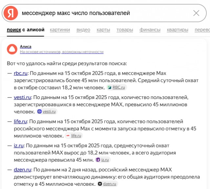Click the Yandex logo icon
Viewport: 210px width, 189px height.
point(11,13)
